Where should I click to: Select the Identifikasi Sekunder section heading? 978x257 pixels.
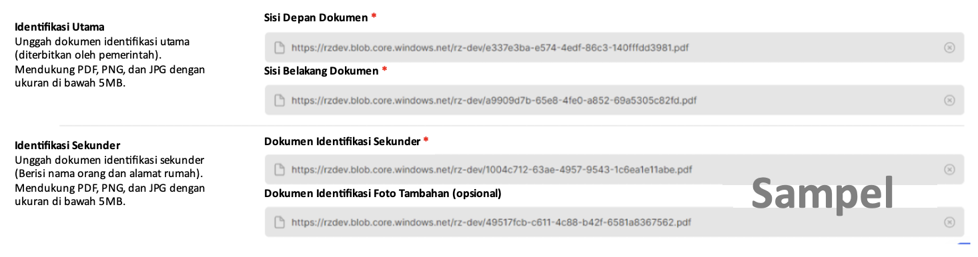[67, 144]
